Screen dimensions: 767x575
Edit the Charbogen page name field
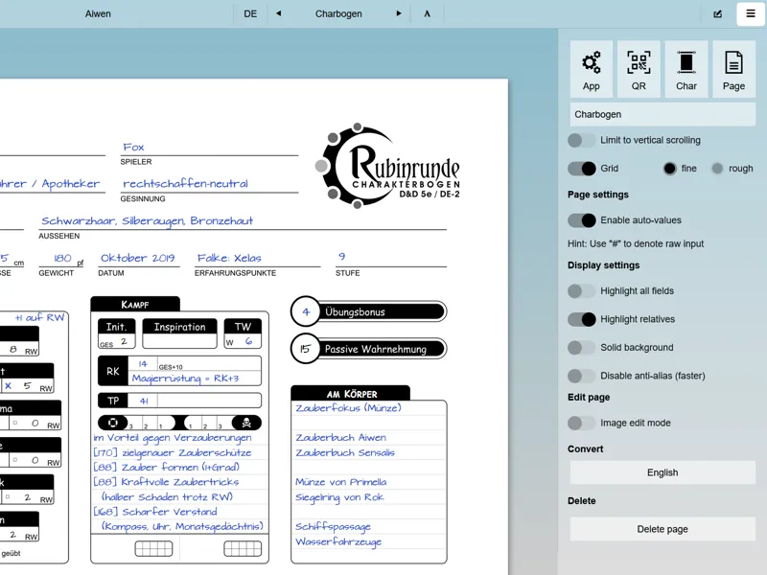click(x=662, y=114)
